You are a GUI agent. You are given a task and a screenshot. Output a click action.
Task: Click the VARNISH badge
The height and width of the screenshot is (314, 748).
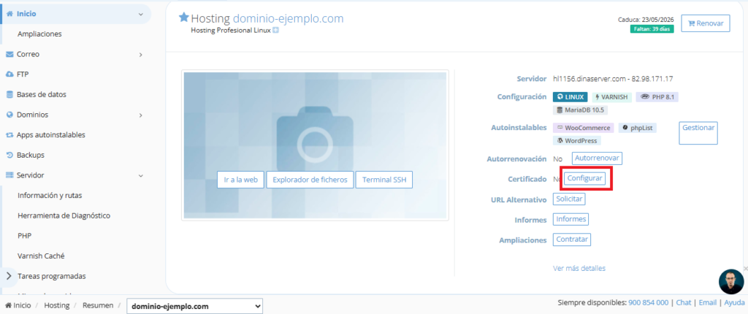(611, 97)
